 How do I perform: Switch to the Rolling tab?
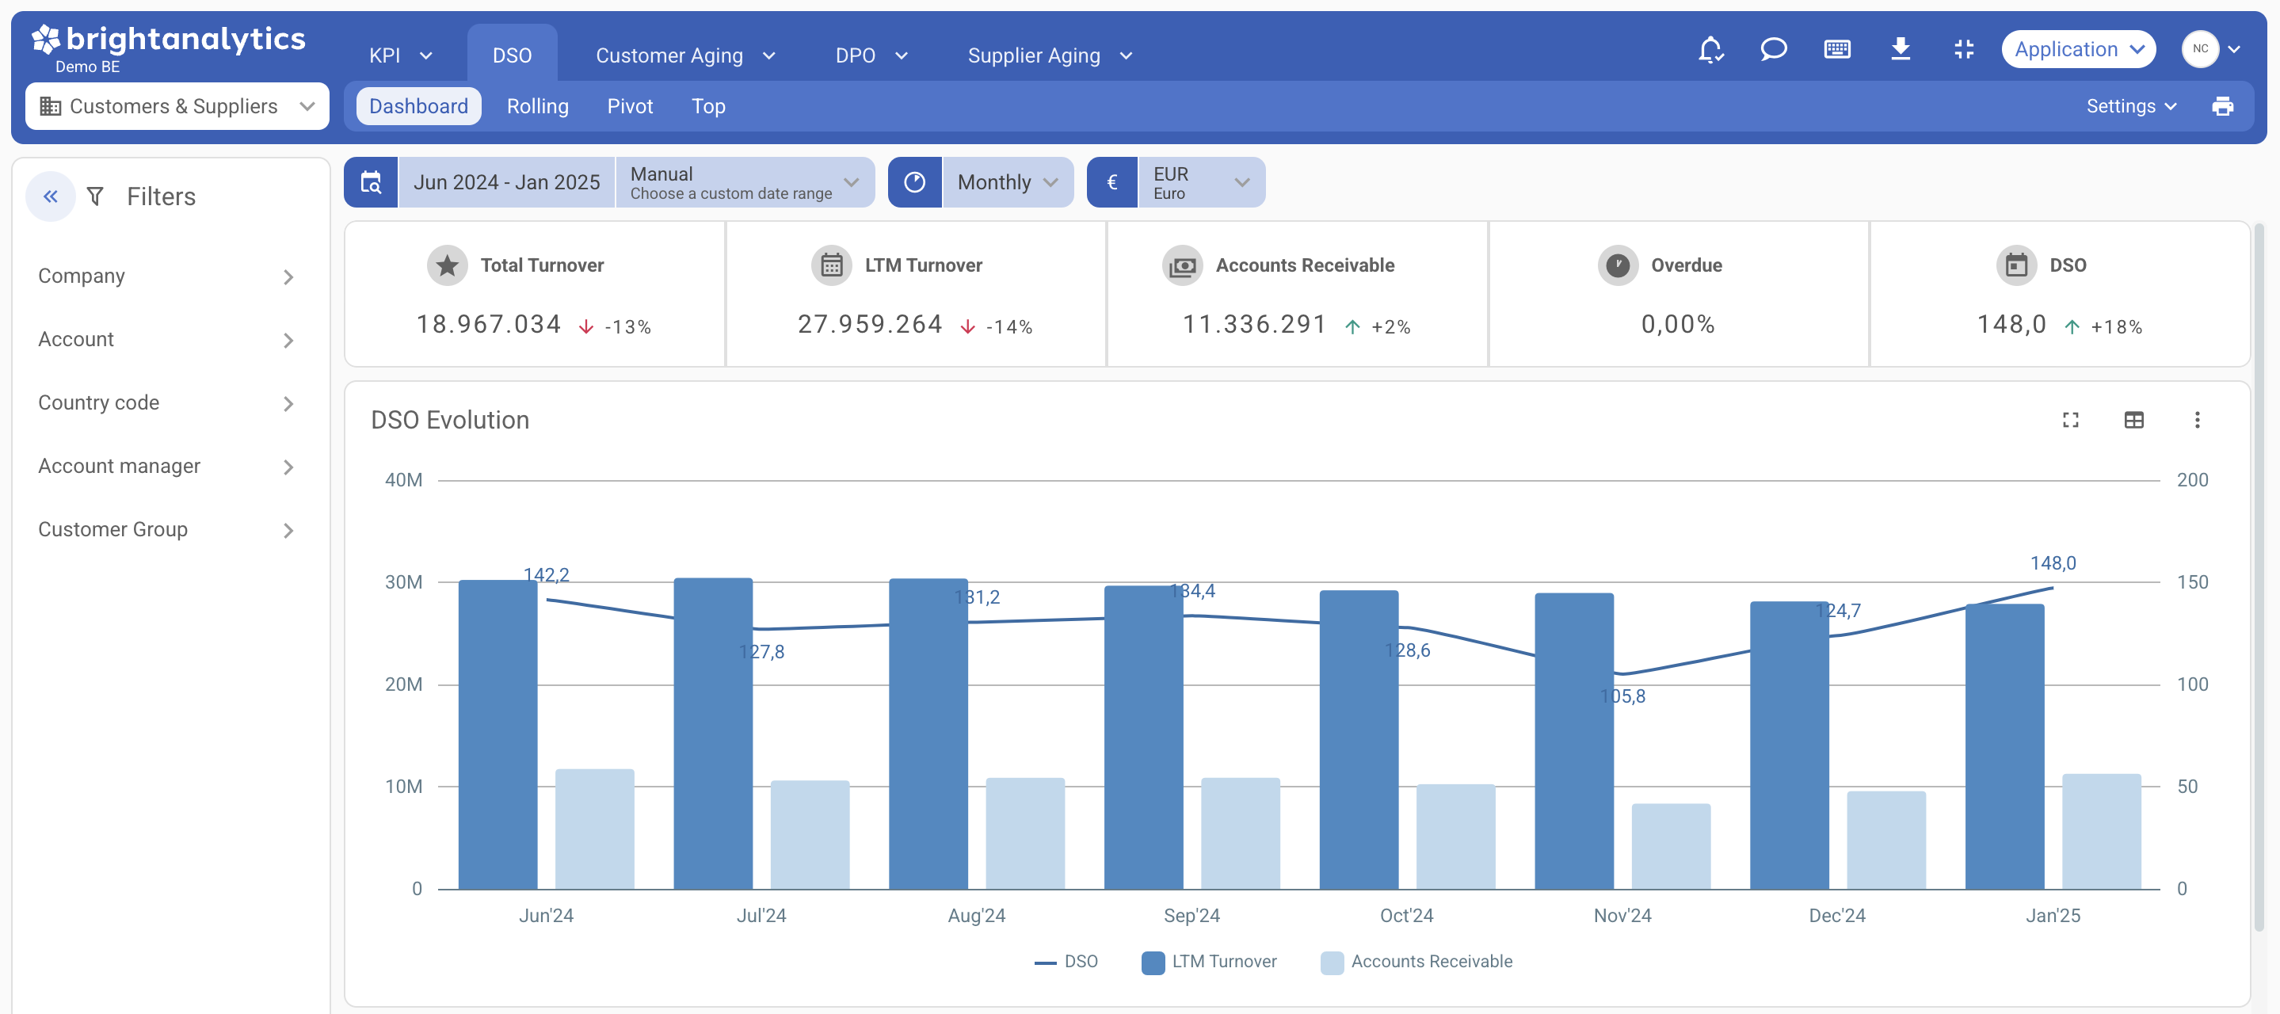(537, 106)
